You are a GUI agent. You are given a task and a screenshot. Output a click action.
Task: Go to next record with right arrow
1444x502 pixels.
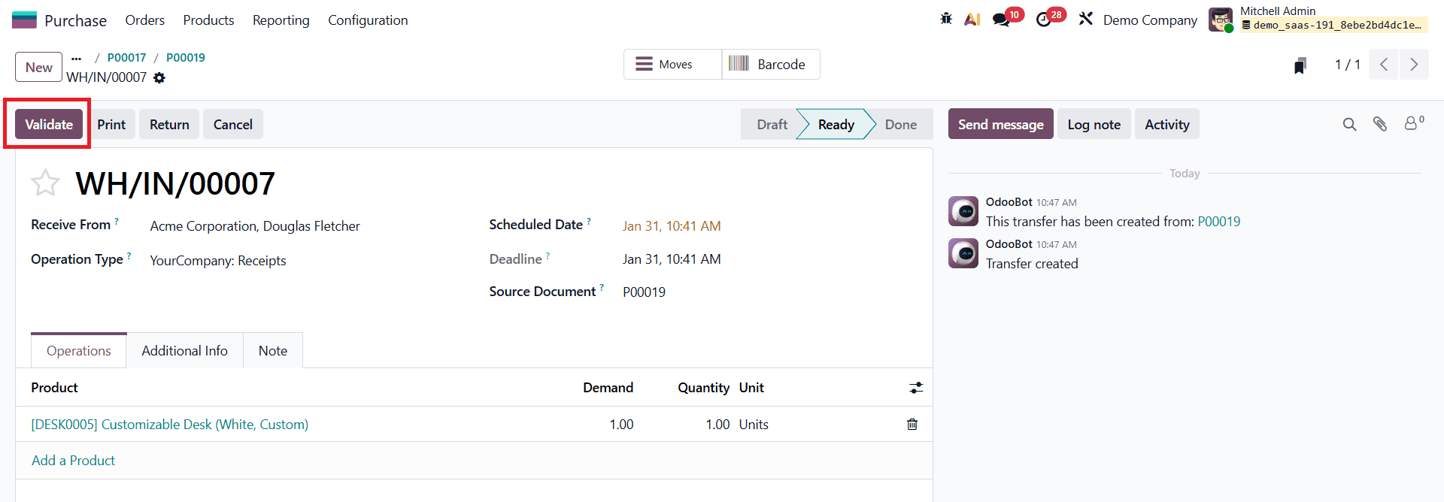coord(1413,65)
